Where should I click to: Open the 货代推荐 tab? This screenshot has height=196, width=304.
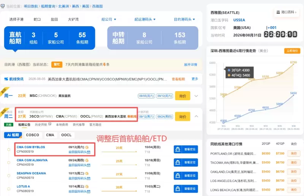[79, 125]
